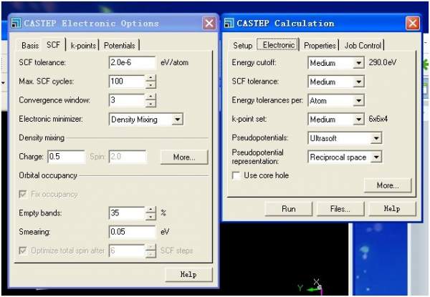The height and width of the screenshot is (297, 430).
Task: Switch to the k-points tab
Action: point(83,45)
